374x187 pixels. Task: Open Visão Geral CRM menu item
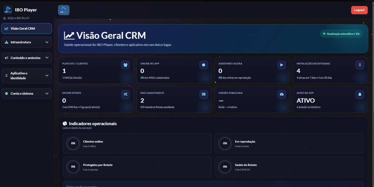tap(27, 29)
